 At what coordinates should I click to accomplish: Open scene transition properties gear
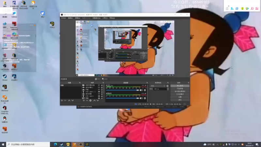click(167, 86)
